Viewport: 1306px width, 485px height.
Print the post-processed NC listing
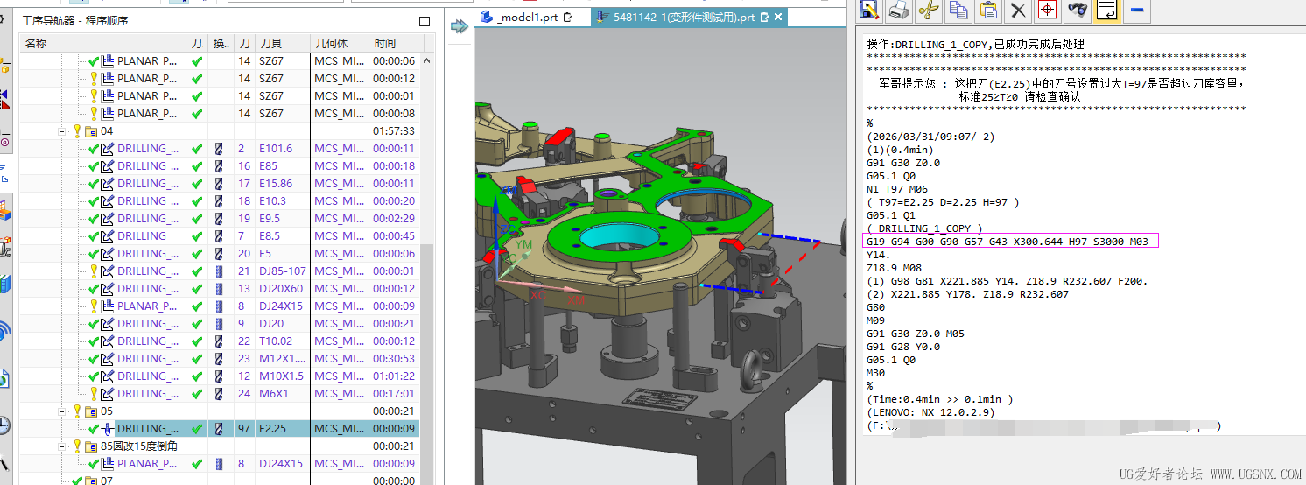click(x=899, y=10)
